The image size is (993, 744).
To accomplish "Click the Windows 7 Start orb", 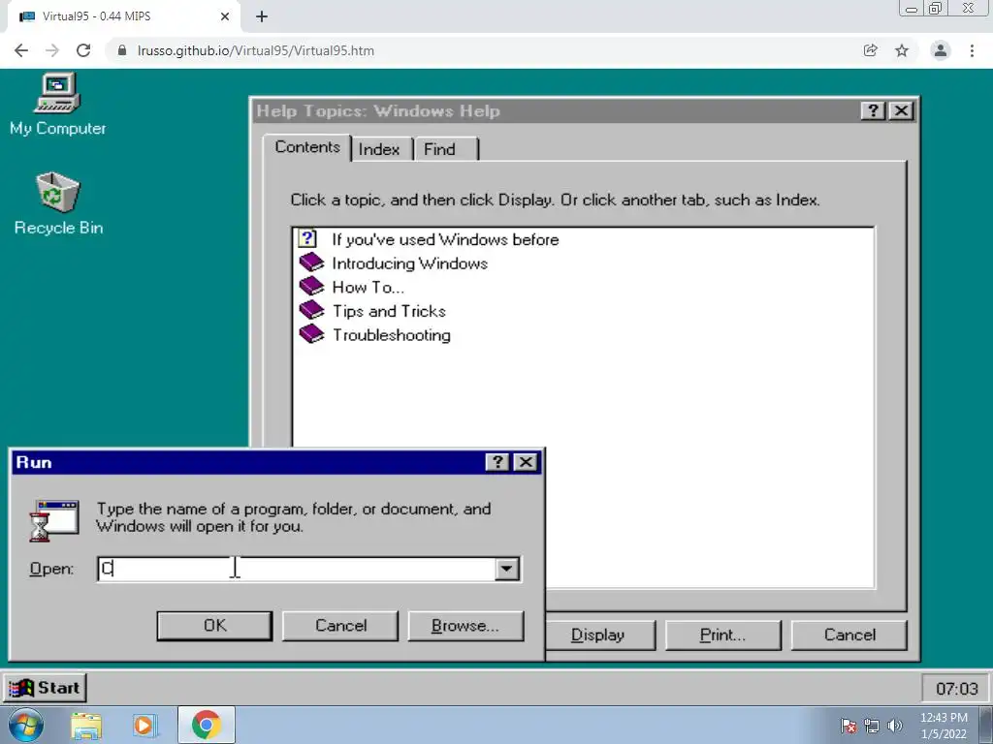I will coord(25,725).
